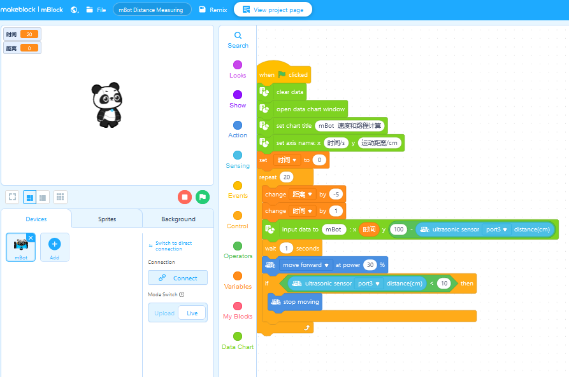Click the open data chart window block icon
Screen dimensions: 569x377
tap(264, 109)
